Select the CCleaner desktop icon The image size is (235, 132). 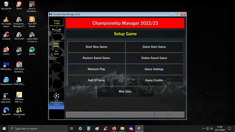(x=6, y=36)
